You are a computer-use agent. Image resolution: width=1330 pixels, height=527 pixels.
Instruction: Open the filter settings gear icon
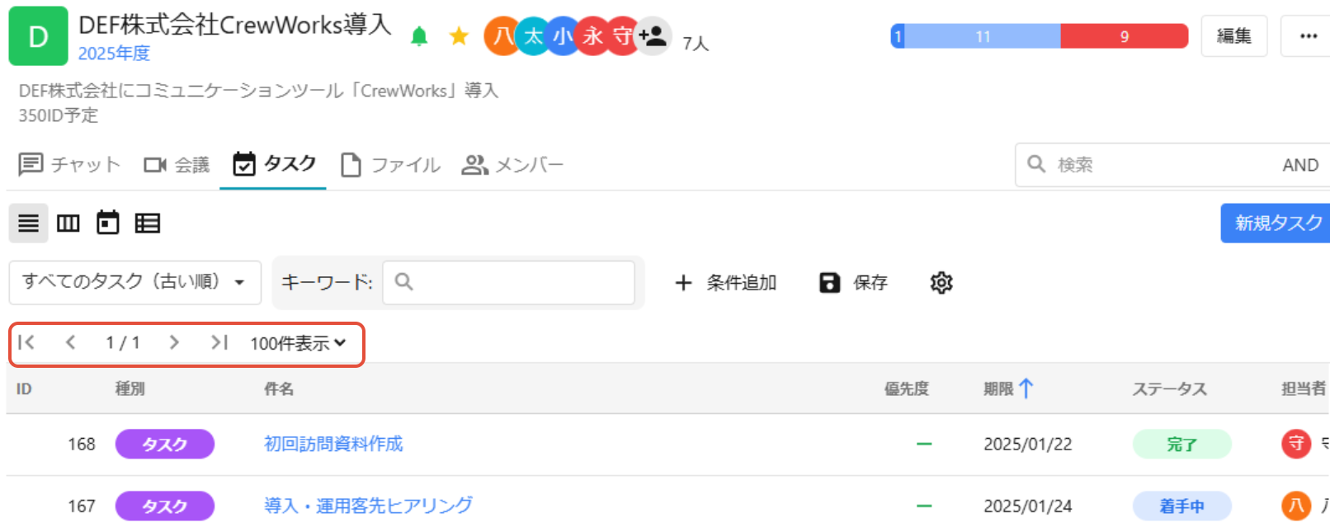pyautogui.click(x=941, y=283)
